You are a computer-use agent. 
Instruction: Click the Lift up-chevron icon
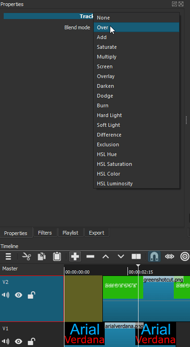click(x=106, y=257)
